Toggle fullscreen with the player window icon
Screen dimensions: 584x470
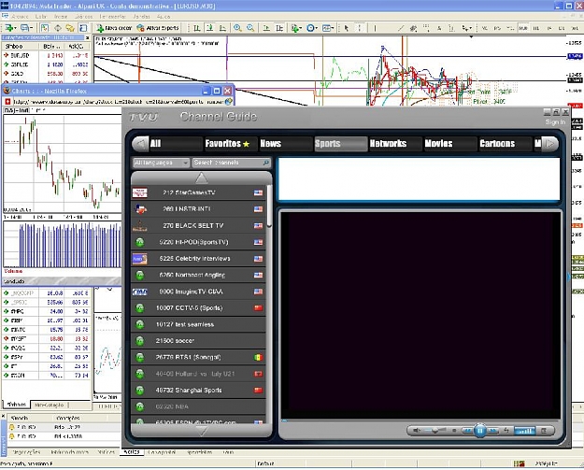click(x=544, y=431)
